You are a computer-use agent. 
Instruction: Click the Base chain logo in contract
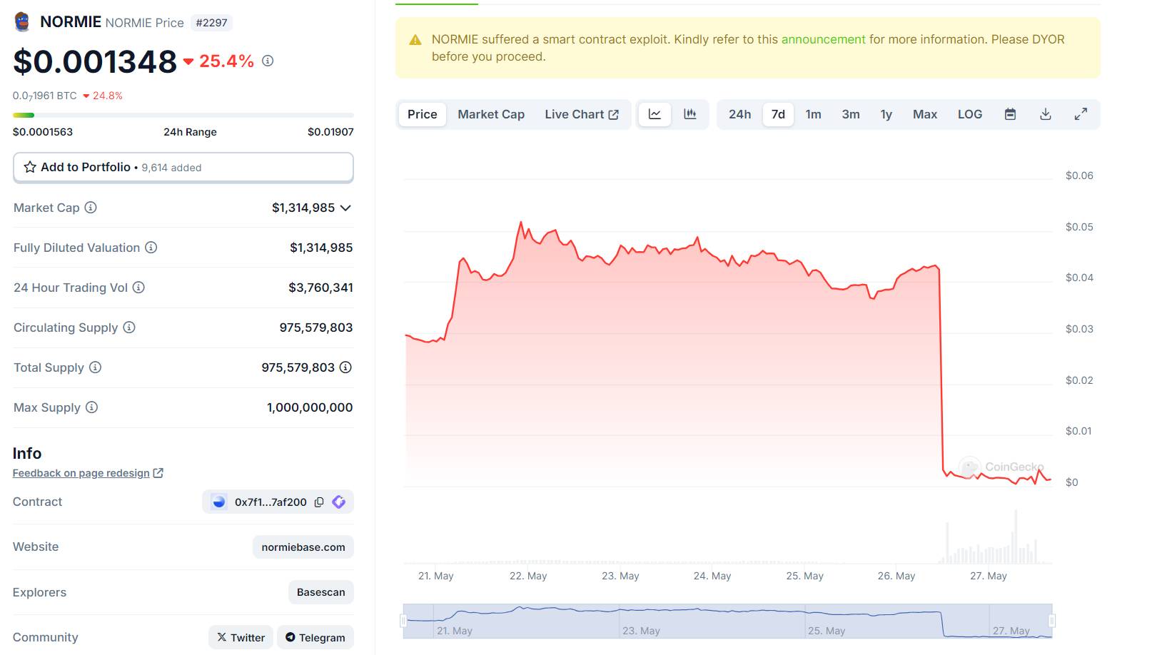click(x=219, y=502)
